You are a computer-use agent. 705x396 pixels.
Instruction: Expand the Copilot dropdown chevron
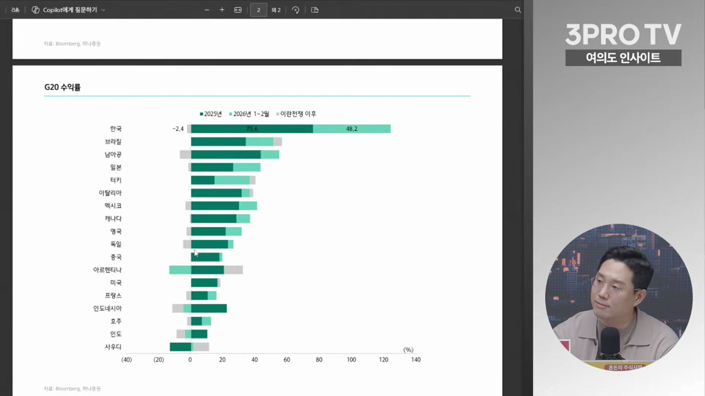coord(103,10)
